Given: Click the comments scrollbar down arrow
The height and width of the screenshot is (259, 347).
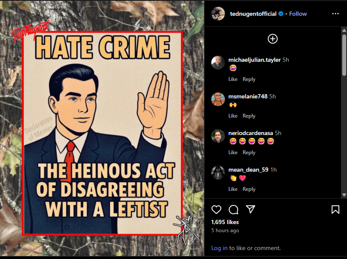Looking at the screenshot, I should pyautogui.click(x=344, y=195).
